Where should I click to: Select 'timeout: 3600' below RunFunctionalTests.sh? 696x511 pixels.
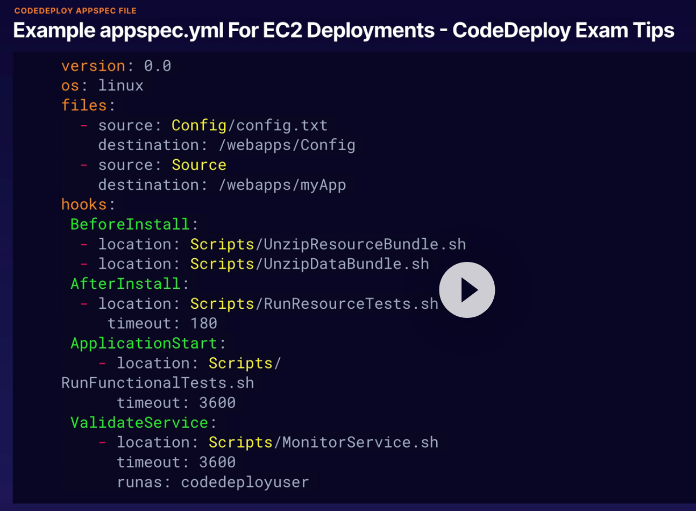pyautogui.click(x=176, y=403)
